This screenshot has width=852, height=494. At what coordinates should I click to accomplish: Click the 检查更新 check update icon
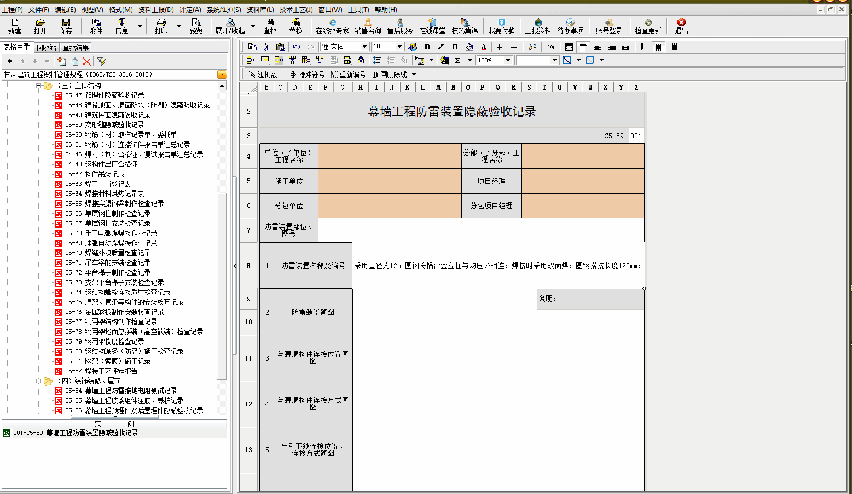coord(648,26)
